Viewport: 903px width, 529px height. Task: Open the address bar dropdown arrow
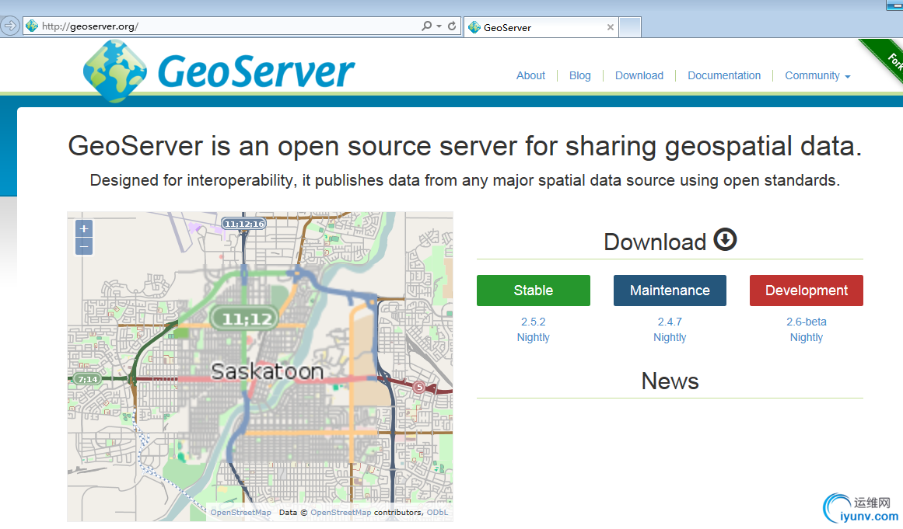click(439, 26)
